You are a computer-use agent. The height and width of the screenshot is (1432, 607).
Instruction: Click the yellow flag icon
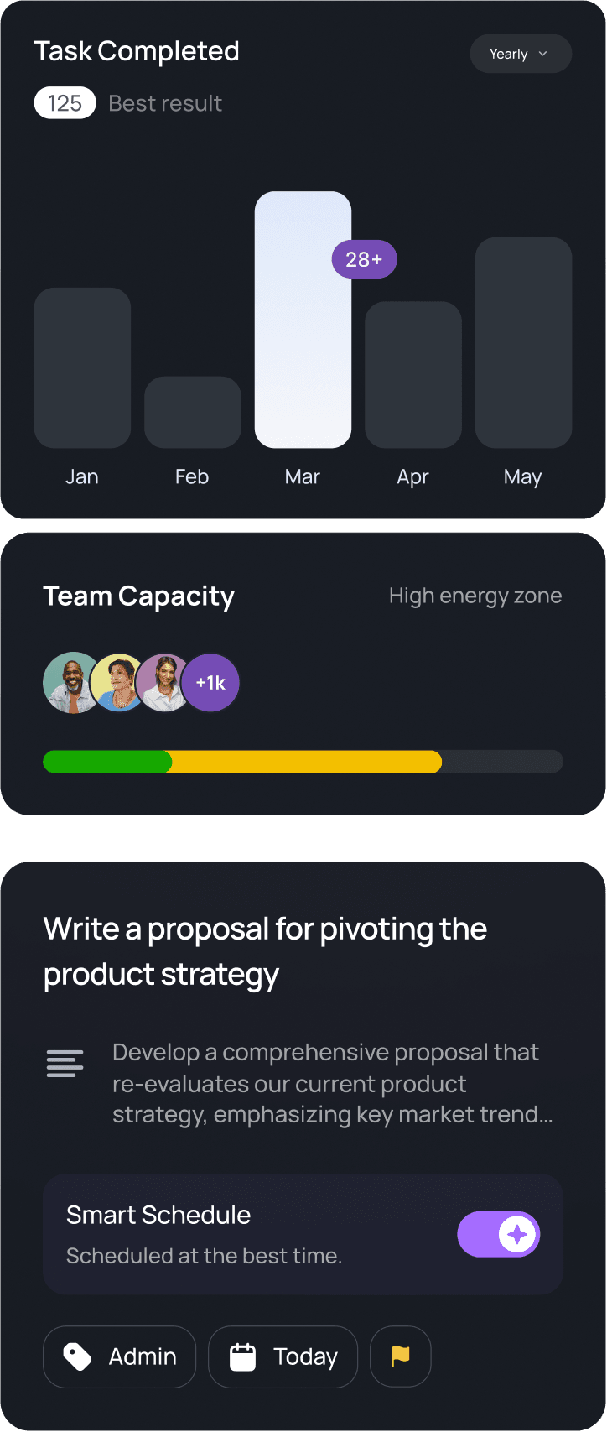pos(400,1356)
